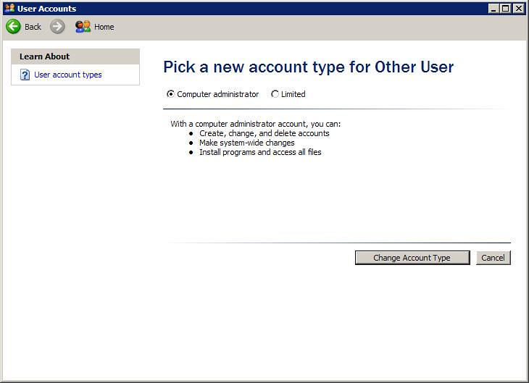
Task: Close the User Accounts window
Action: pos(519,9)
